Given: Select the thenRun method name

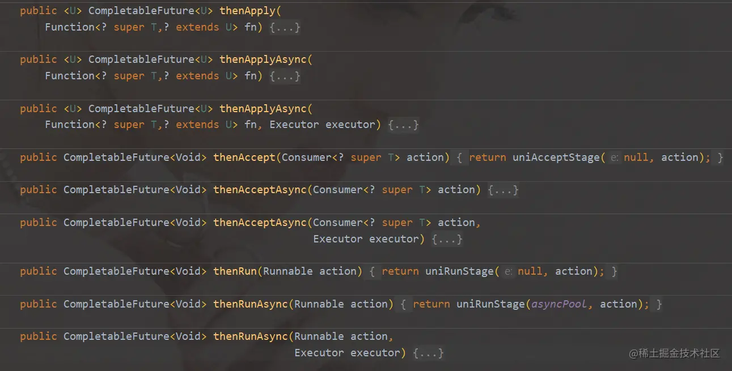Looking at the screenshot, I should (x=235, y=271).
